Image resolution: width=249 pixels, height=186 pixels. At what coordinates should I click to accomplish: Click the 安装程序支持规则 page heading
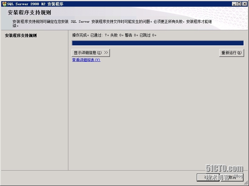pyautogui.click(x=29, y=12)
